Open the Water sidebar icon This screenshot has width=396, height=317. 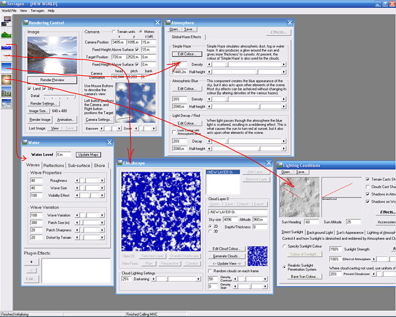coord(7,47)
